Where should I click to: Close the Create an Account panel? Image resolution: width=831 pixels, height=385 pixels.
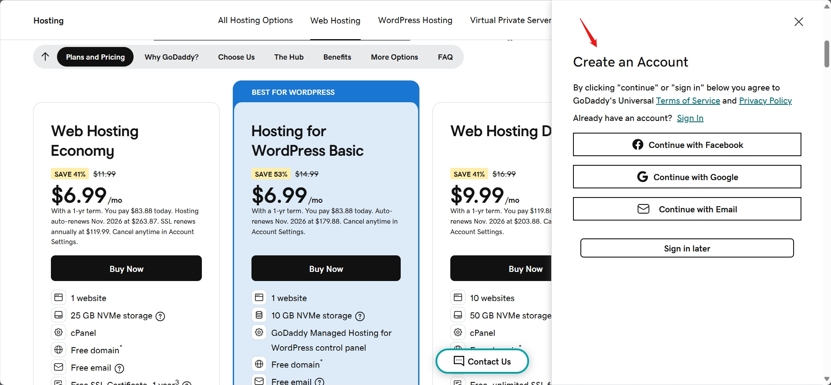[x=798, y=22]
